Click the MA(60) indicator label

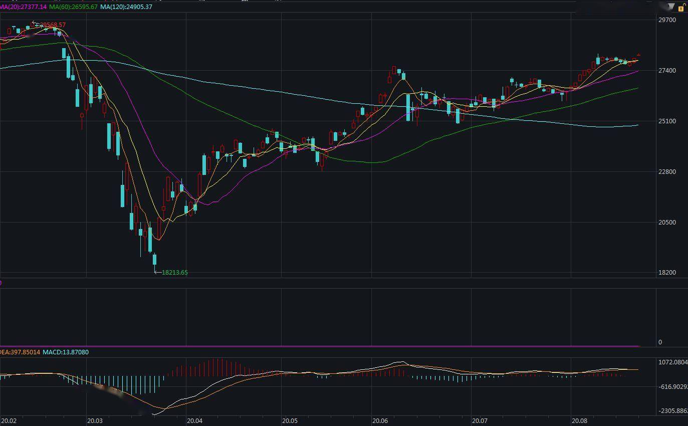coord(73,7)
